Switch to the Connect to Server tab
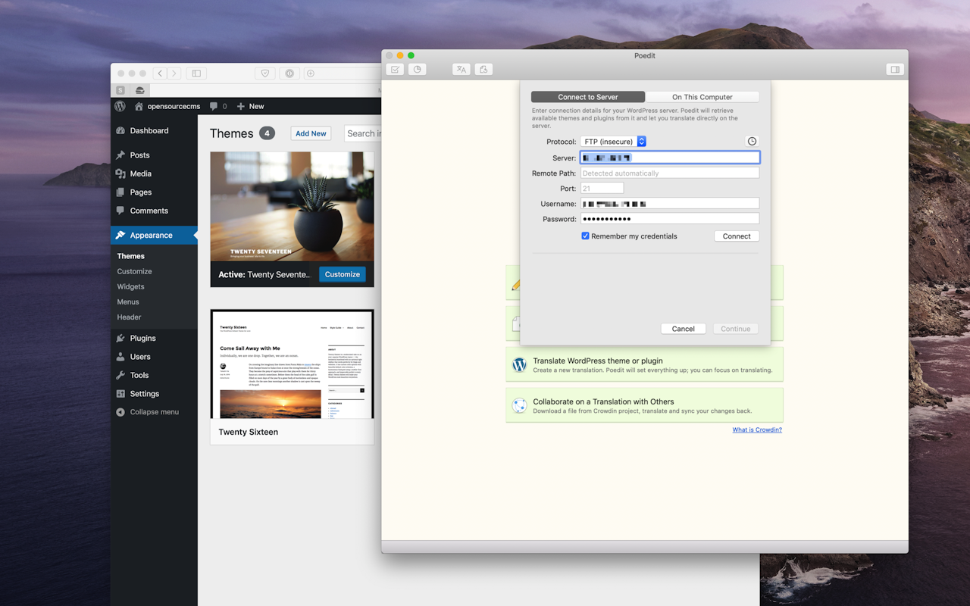This screenshot has width=970, height=606. [x=588, y=97]
